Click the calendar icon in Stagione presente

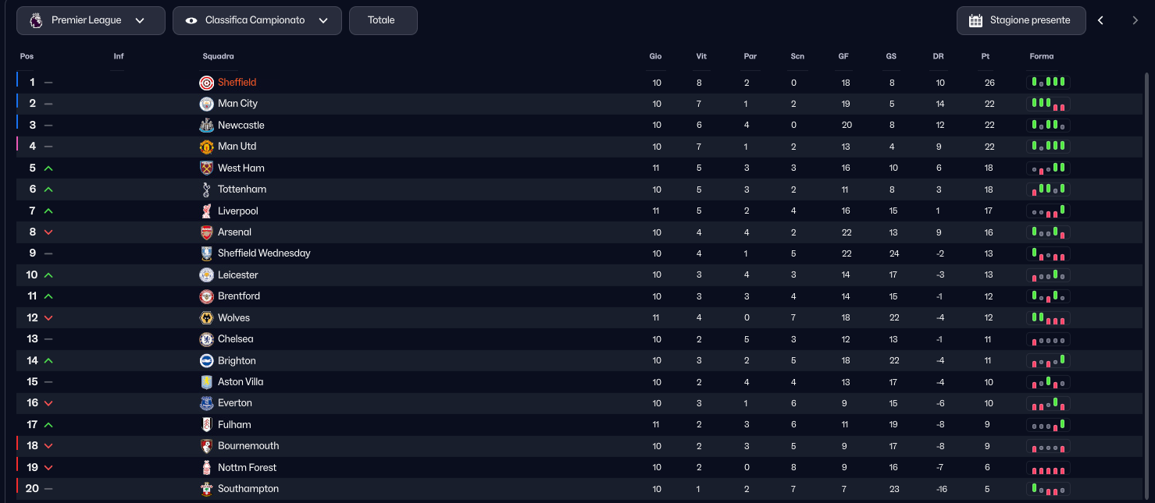pyautogui.click(x=975, y=21)
